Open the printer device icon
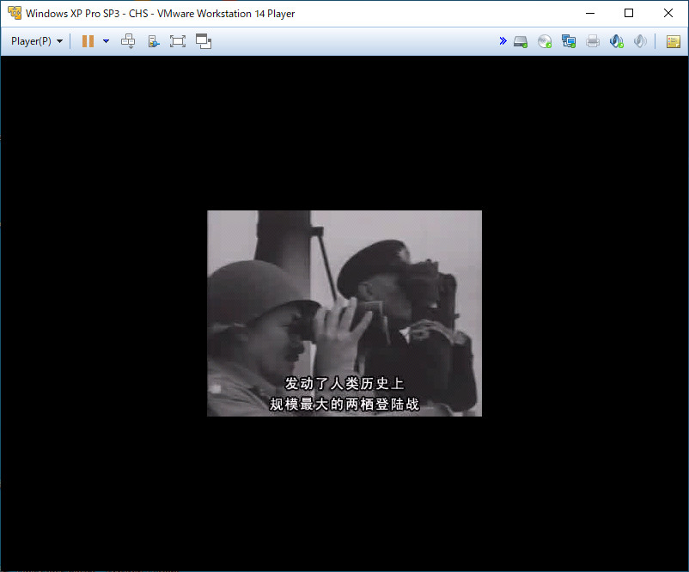 coord(592,41)
